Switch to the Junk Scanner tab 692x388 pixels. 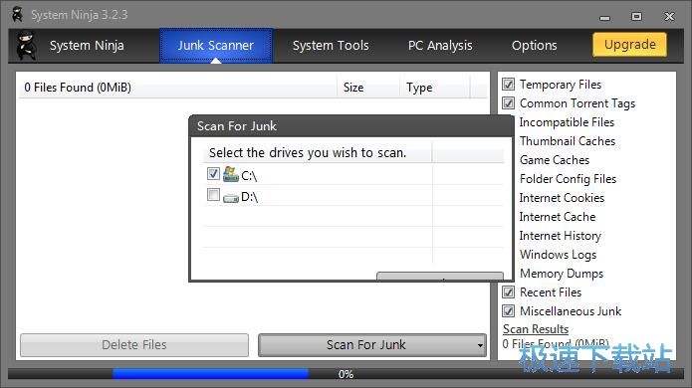tap(216, 46)
